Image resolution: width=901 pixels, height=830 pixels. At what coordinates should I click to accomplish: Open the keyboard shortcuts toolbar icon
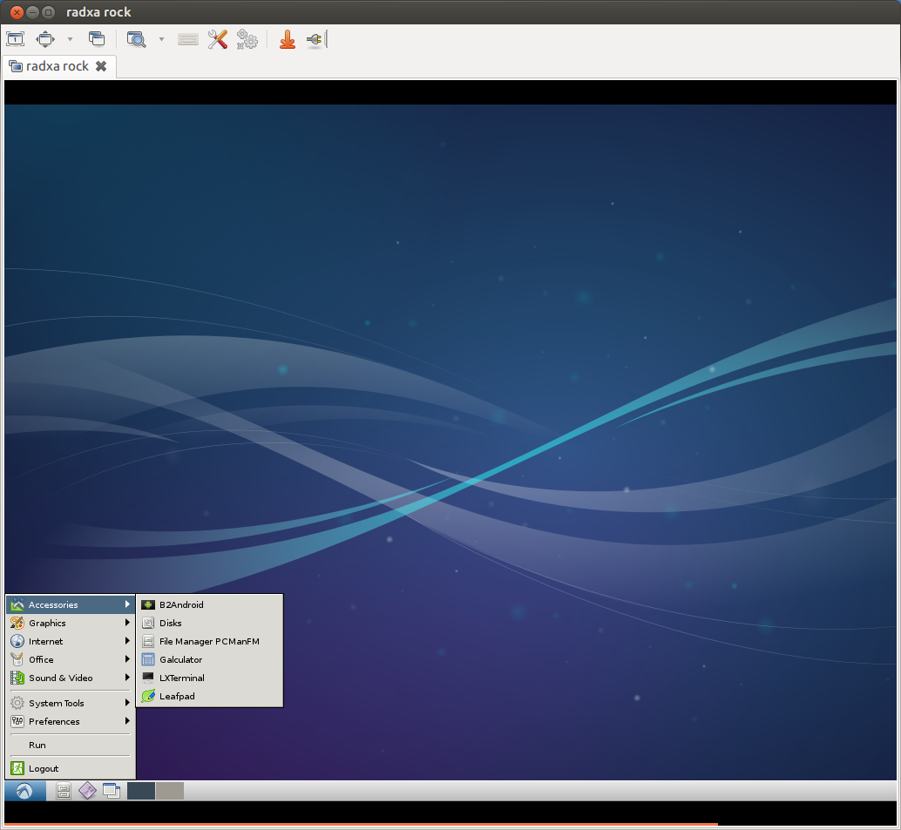click(187, 39)
